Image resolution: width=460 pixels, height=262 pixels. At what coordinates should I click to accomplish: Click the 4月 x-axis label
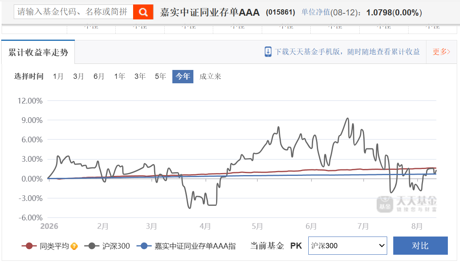(x=205, y=226)
